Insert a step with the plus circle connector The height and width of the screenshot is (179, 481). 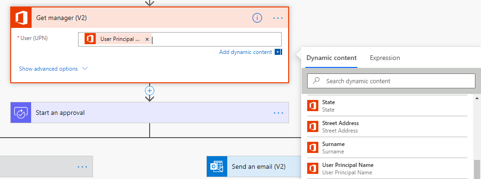[150, 91]
